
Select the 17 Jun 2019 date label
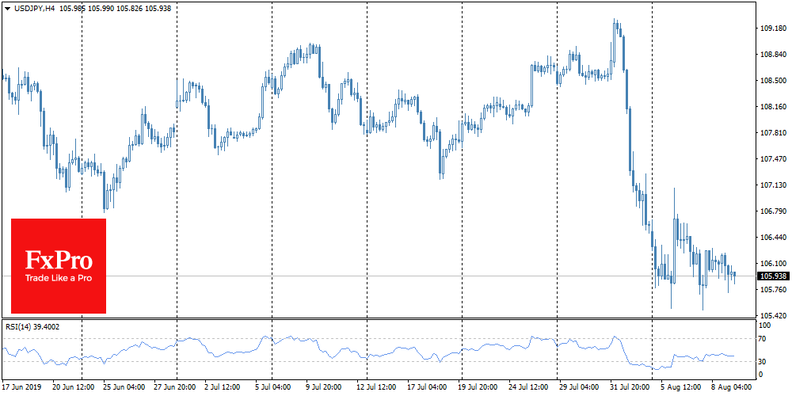[22, 388]
